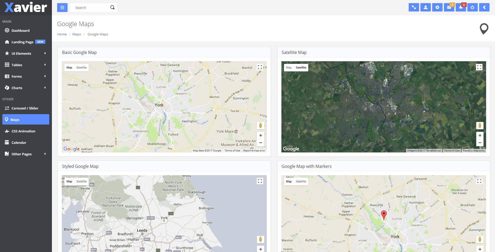The width and height of the screenshot is (495, 252).
Task: Click the Xavier logo
Action: [26, 8]
